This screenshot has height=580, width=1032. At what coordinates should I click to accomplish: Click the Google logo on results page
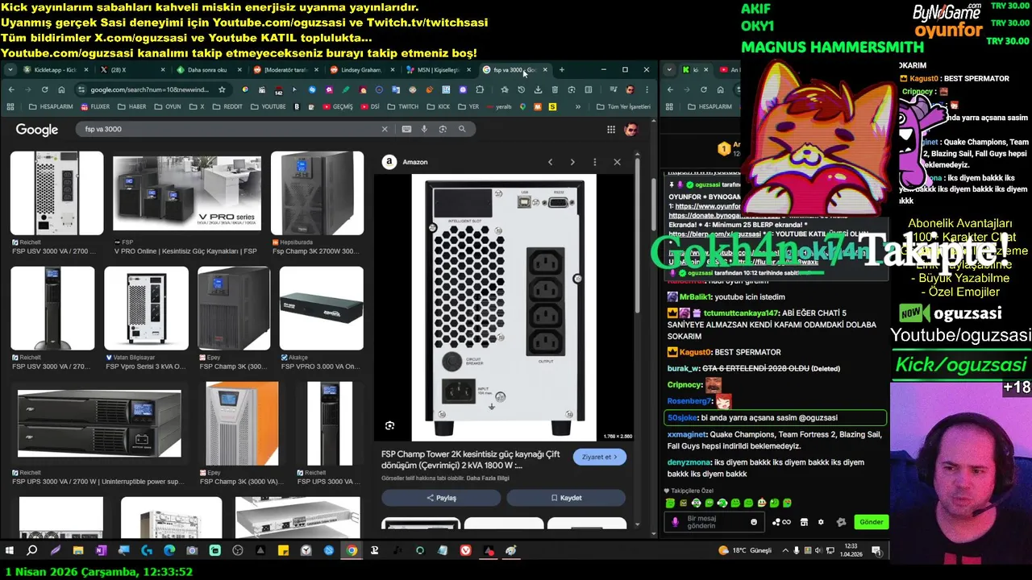(x=37, y=130)
